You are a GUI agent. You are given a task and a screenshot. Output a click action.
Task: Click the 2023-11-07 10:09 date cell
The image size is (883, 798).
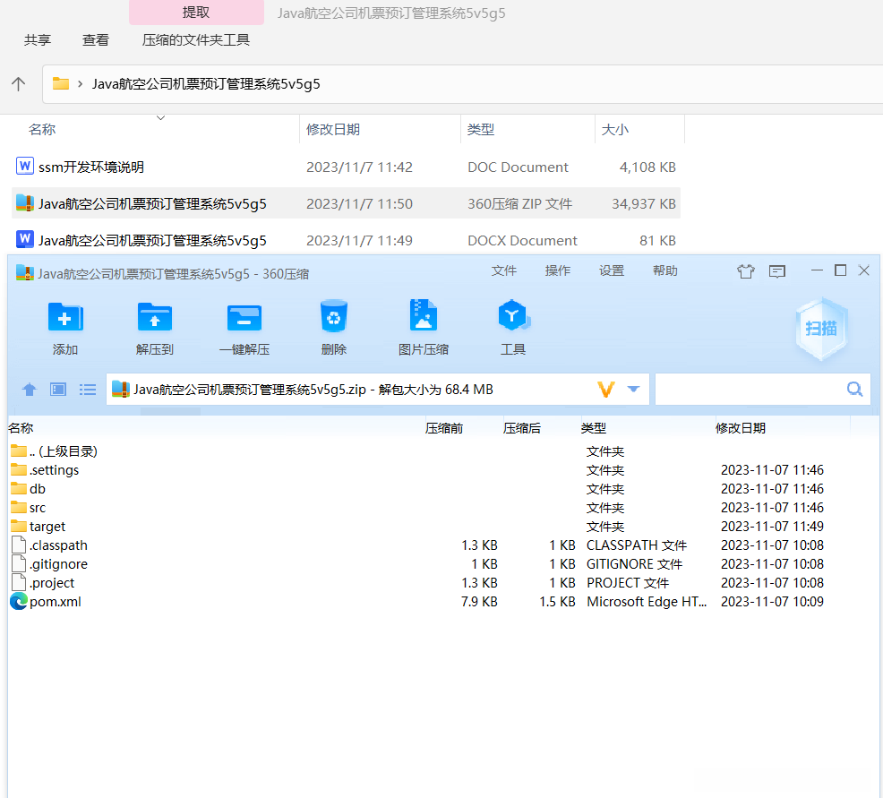[x=772, y=602]
